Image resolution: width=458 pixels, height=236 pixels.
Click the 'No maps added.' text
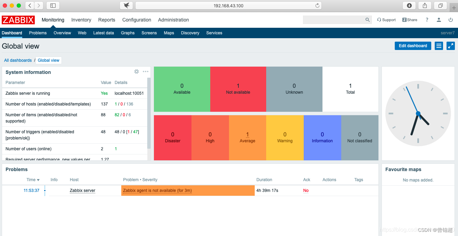(x=418, y=180)
